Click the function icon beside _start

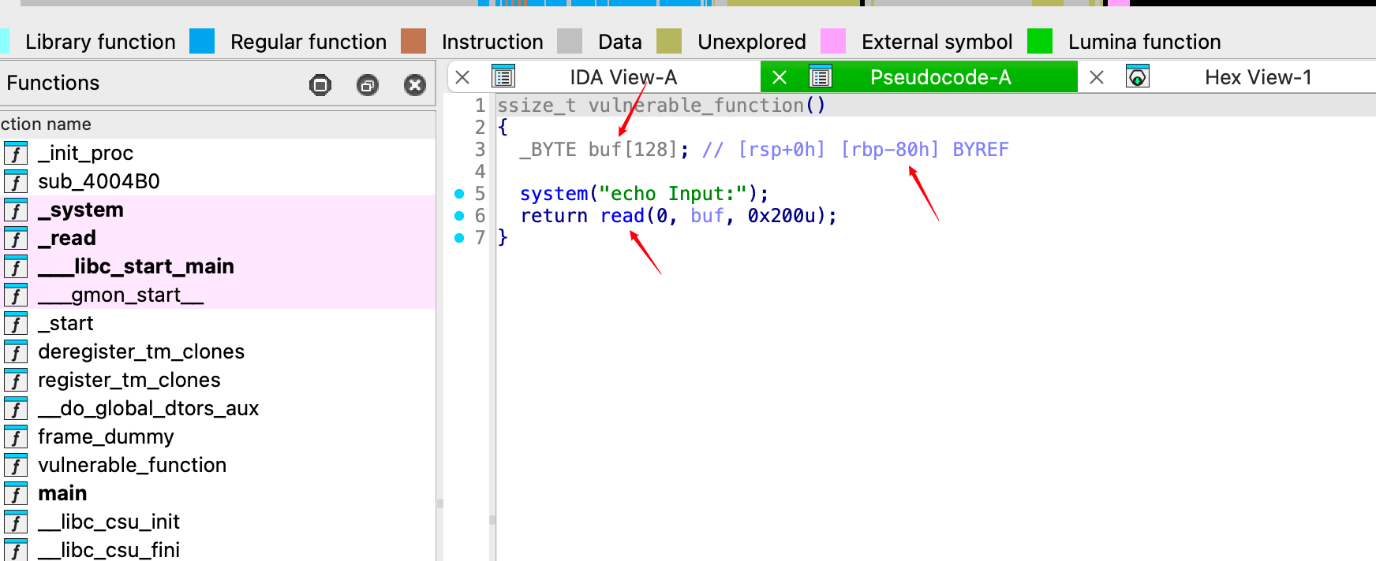point(16,323)
